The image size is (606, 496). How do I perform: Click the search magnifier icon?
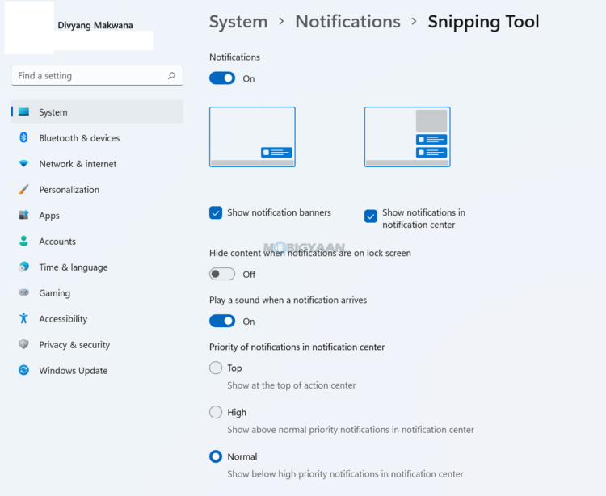tap(171, 75)
